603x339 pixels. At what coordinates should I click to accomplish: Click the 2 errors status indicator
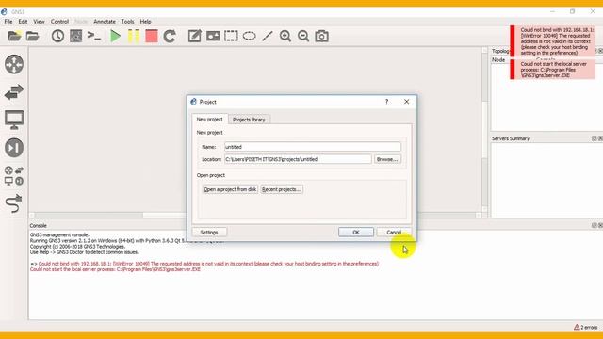(586, 327)
